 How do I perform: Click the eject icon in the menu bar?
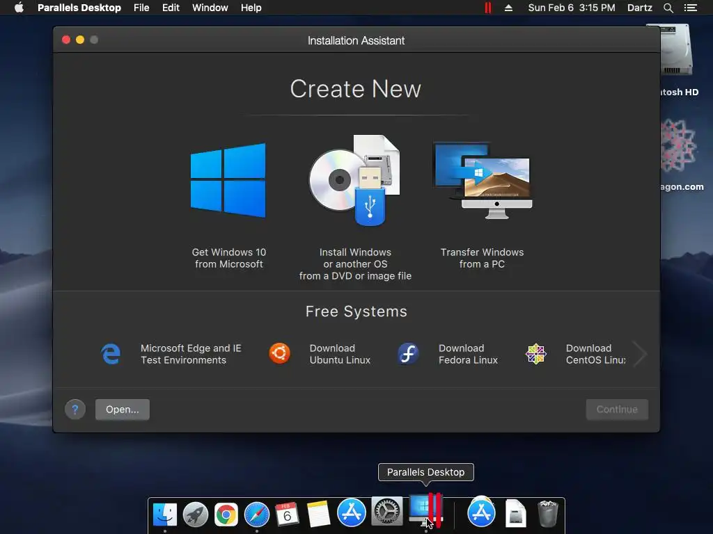point(508,8)
